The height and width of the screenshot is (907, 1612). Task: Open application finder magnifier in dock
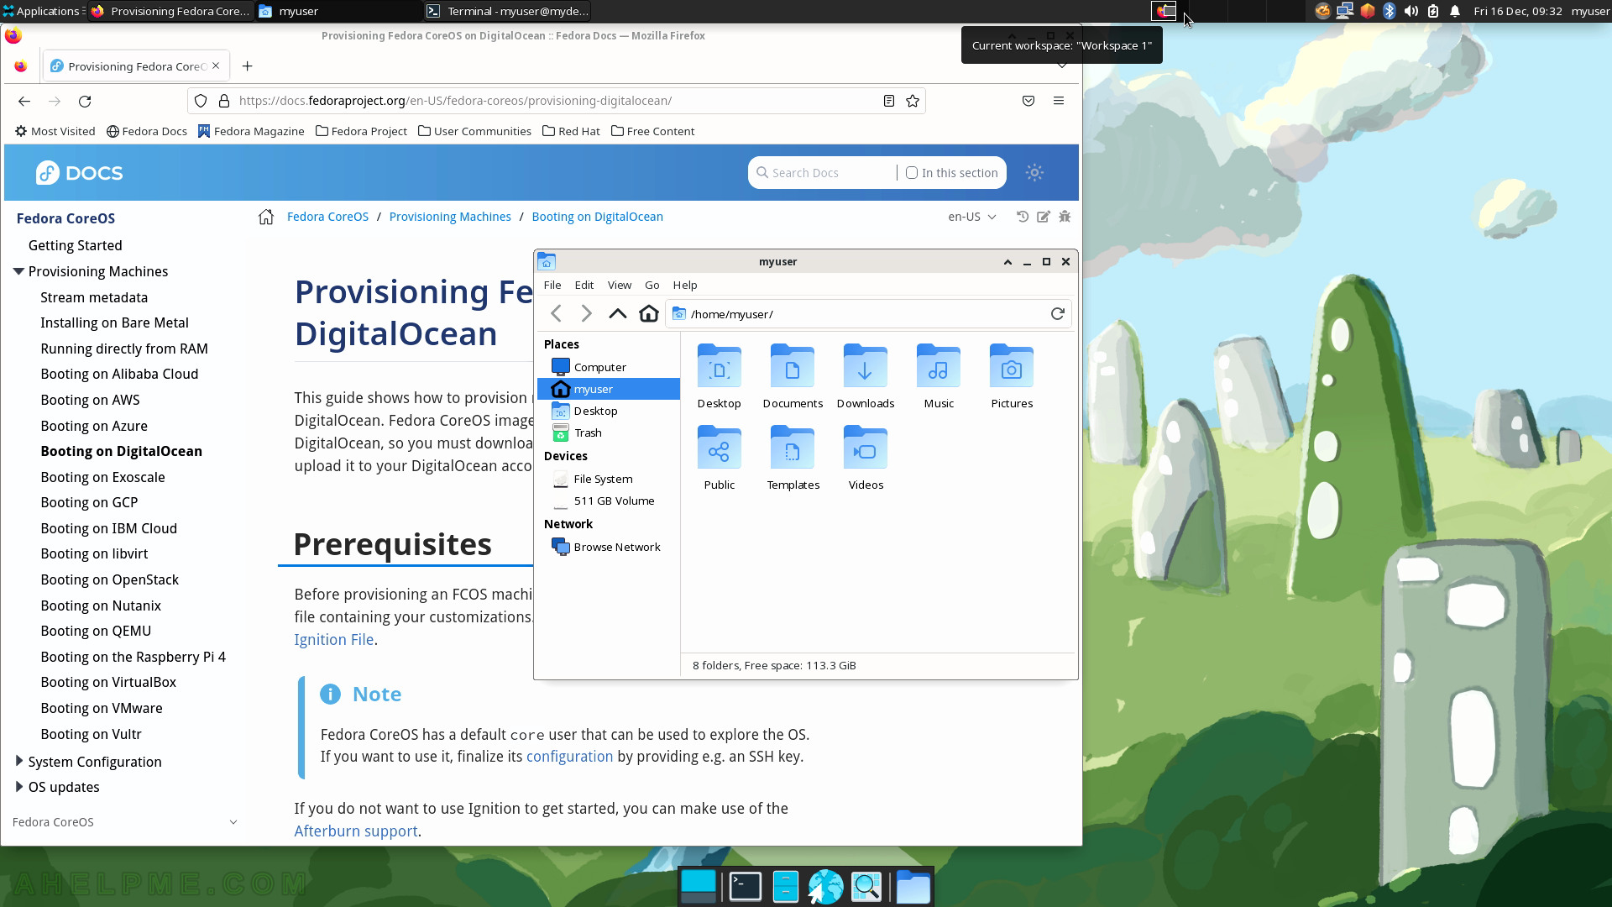(x=866, y=887)
